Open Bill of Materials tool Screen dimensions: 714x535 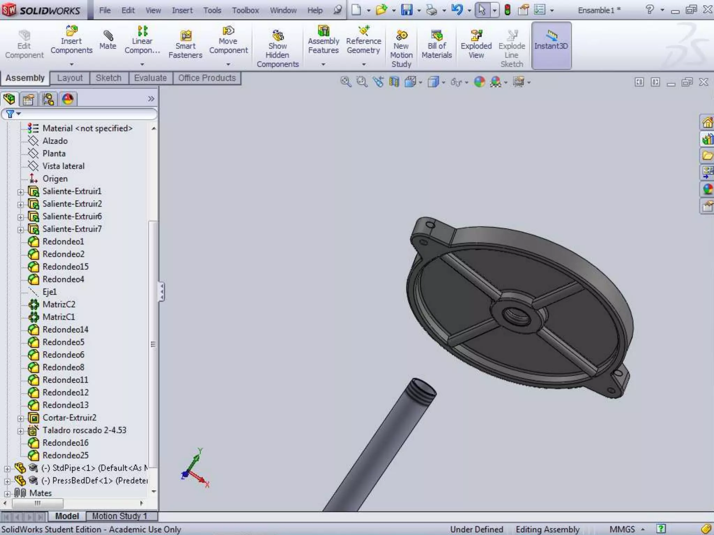[x=436, y=36]
